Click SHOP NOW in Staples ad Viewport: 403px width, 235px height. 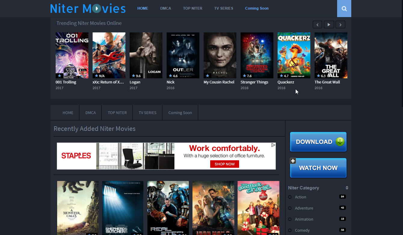[x=224, y=164]
